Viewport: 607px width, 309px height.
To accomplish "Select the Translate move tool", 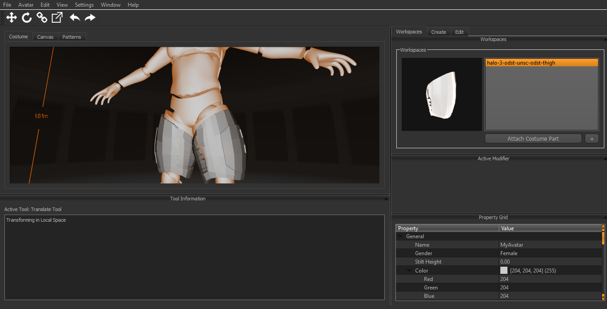I will click(x=12, y=17).
